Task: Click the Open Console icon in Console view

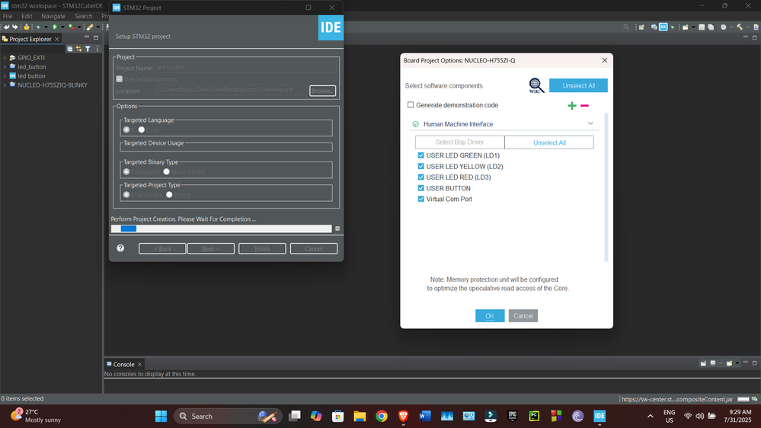Action: point(729,363)
